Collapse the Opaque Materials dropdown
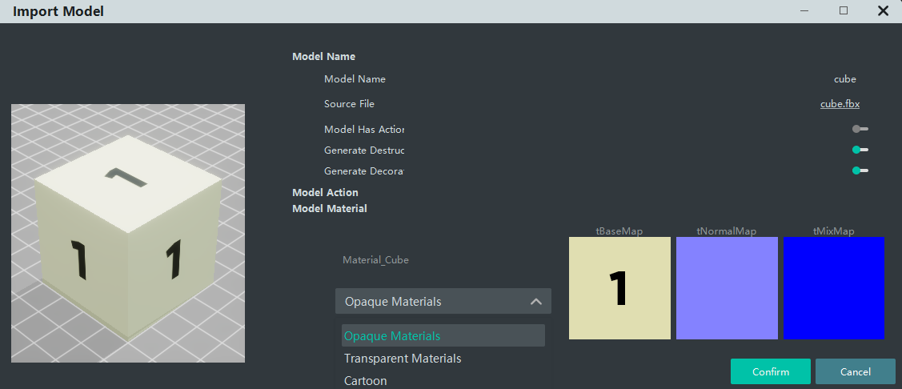Screen dimensions: 902x389 point(443,302)
